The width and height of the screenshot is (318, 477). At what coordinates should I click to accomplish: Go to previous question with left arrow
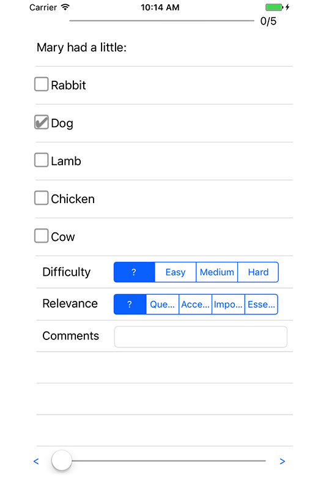pyautogui.click(x=36, y=461)
